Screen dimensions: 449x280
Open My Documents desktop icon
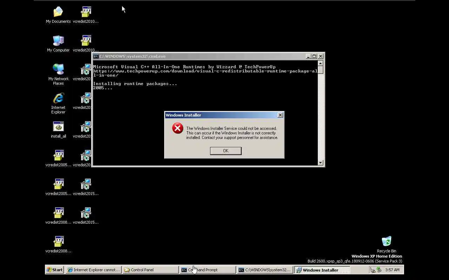(58, 15)
